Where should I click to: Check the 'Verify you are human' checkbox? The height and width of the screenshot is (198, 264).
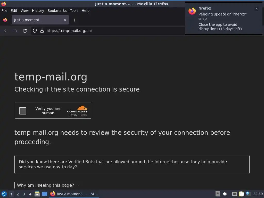(x=23, y=111)
